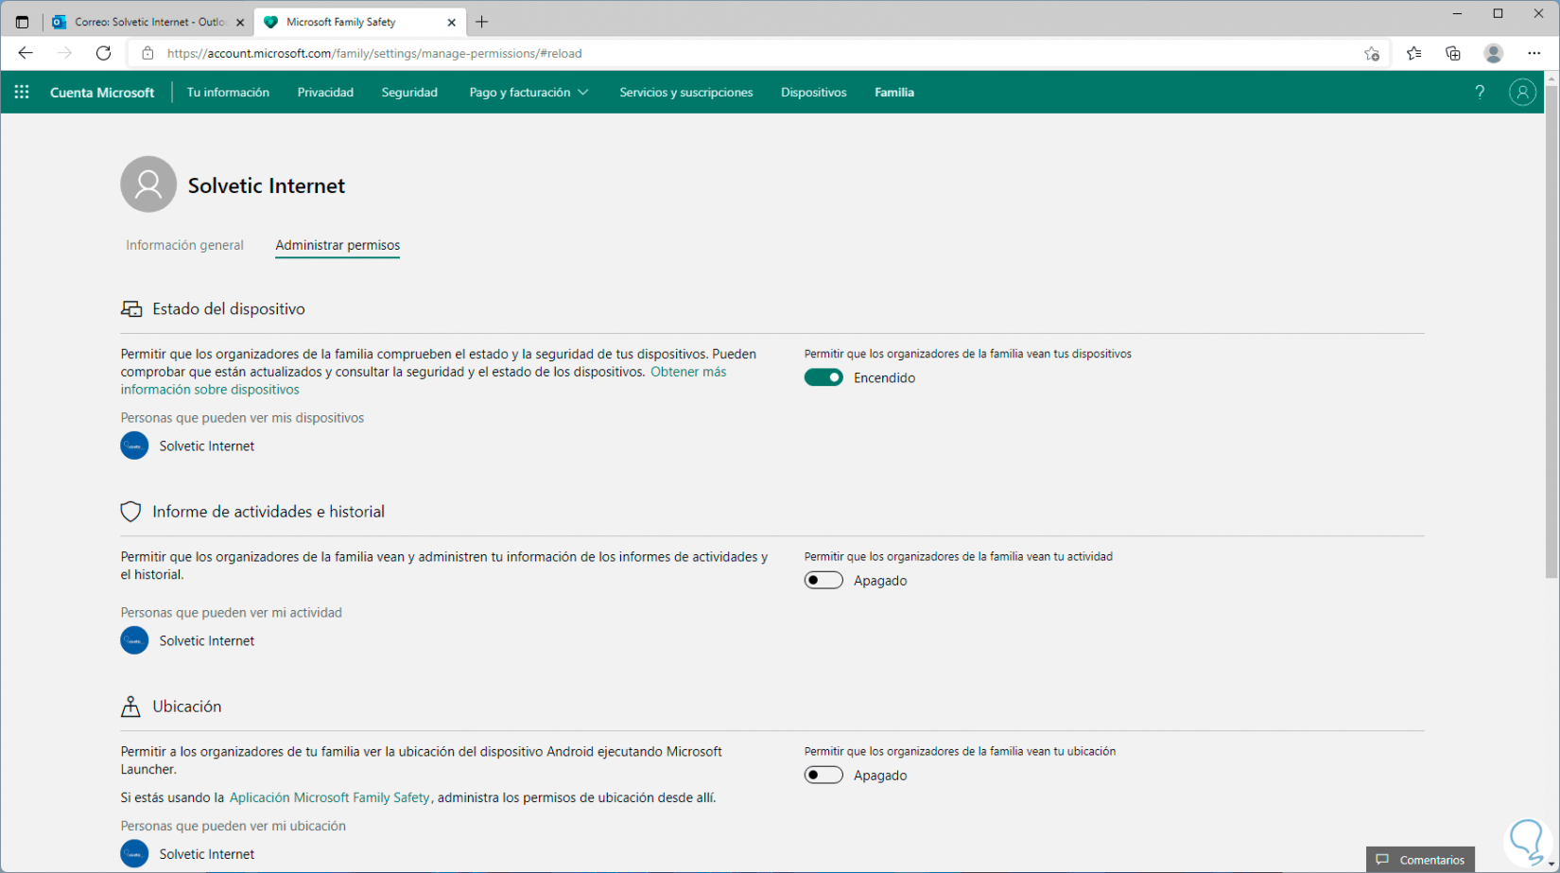Open the Cuenta Microsoft home link
The width and height of the screenshot is (1560, 873).
102,92
